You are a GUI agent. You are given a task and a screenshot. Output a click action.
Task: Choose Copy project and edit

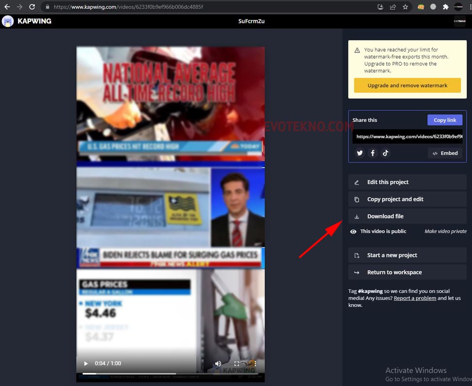point(407,199)
